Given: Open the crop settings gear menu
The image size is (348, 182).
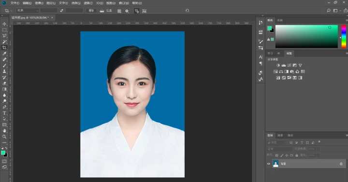Looking at the screenshot, I should click(127, 11).
